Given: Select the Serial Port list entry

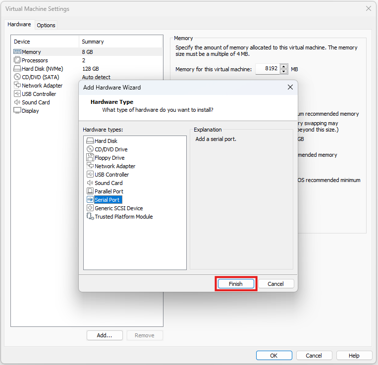Looking at the screenshot, I should [108, 200].
